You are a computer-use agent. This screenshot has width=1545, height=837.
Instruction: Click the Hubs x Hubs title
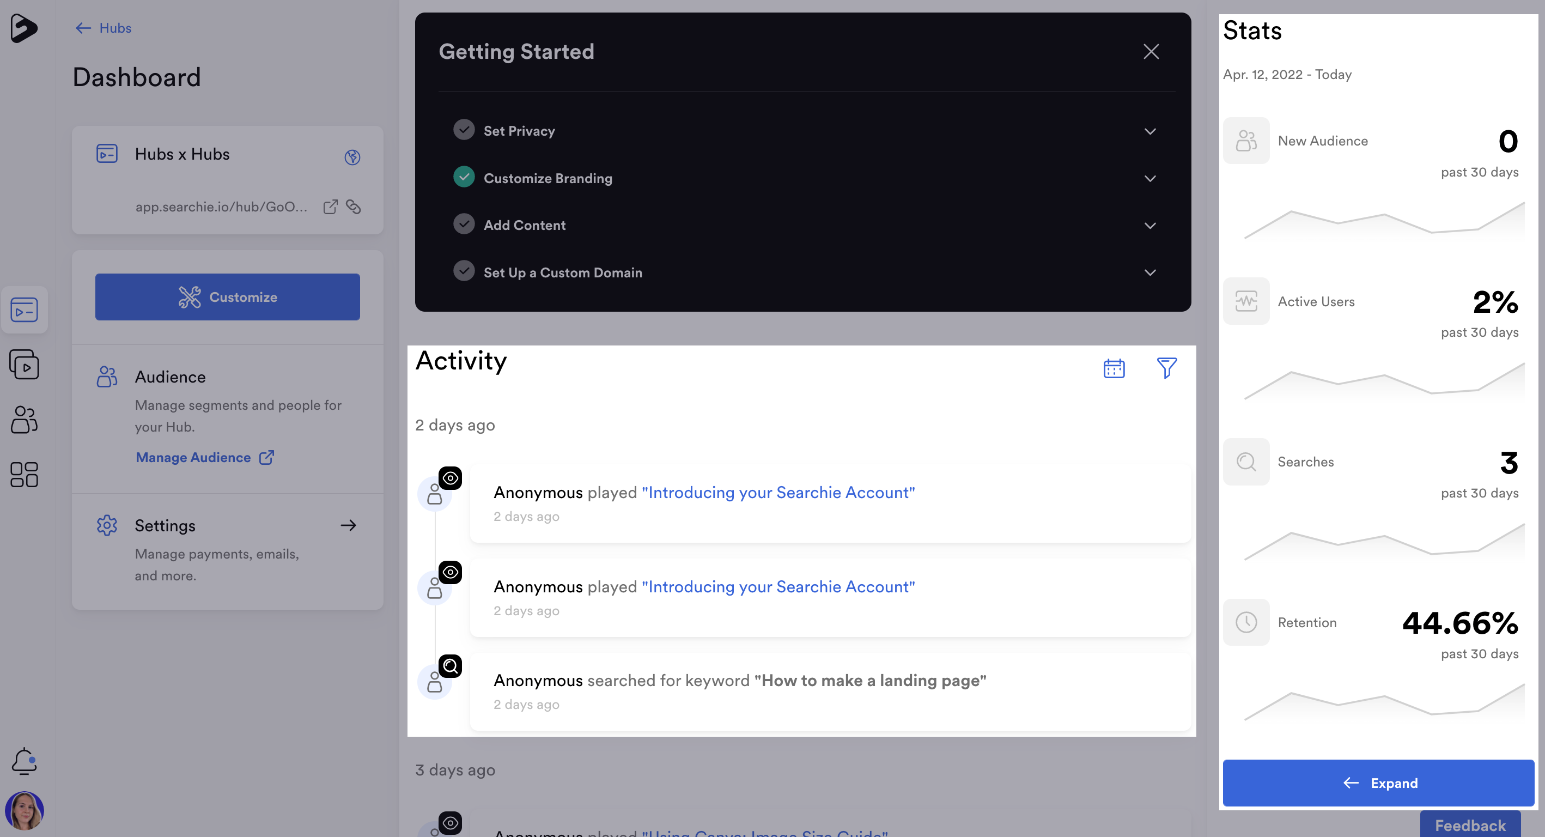pyautogui.click(x=183, y=154)
